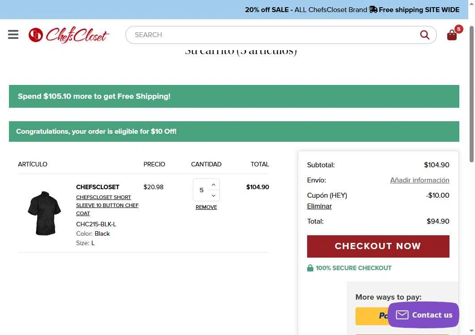Click the ARTÍCULO column header

coord(32,164)
